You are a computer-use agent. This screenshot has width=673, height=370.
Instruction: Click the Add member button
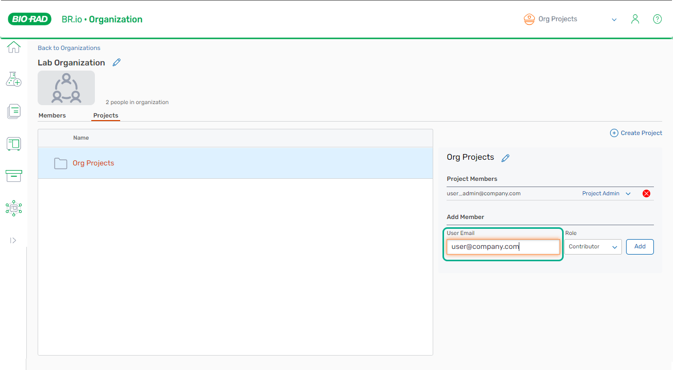639,247
